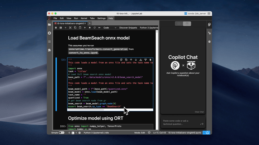Switch Copilot panel to the braces mode
The height and width of the screenshot is (145, 259).
tap(179, 24)
